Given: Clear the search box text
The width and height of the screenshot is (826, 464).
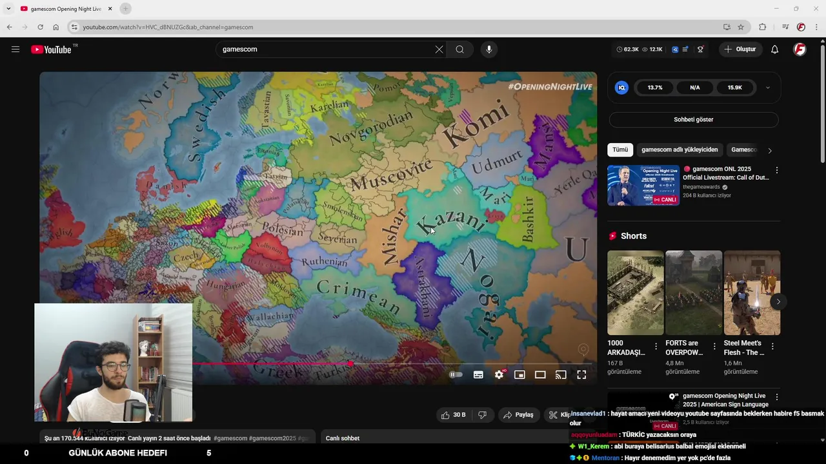Looking at the screenshot, I should pos(439,50).
